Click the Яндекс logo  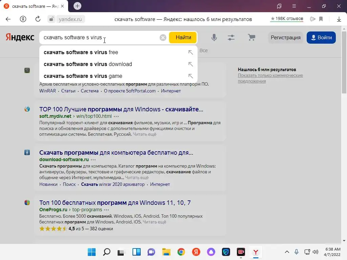coord(20,37)
